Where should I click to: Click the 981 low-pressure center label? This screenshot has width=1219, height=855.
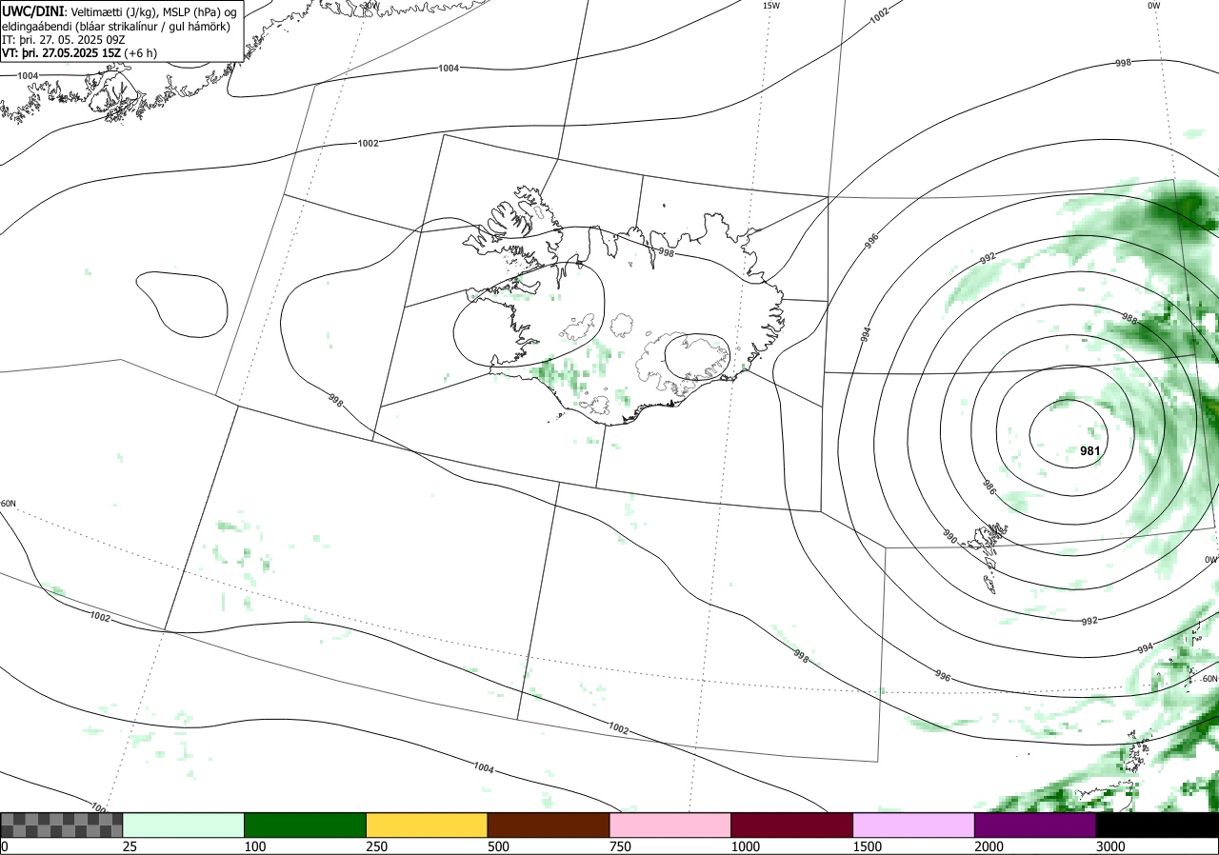[1090, 451]
